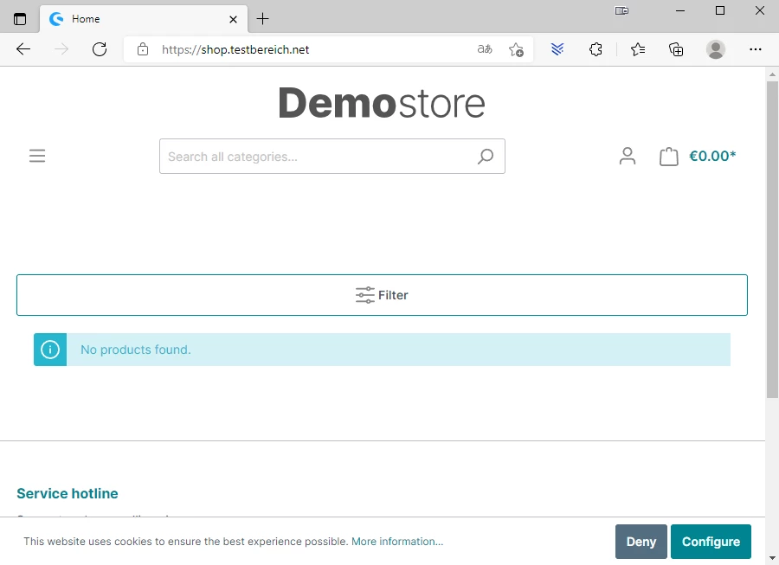Open the browser settings ellipsis menu

(x=756, y=49)
